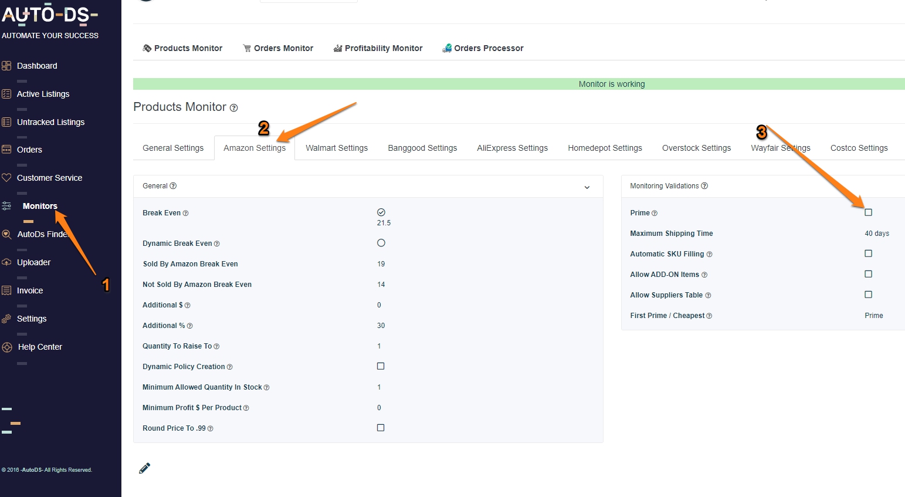Toggle the Automatic SKU Filling checkbox
The image size is (905, 497).
tap(869, 253)
